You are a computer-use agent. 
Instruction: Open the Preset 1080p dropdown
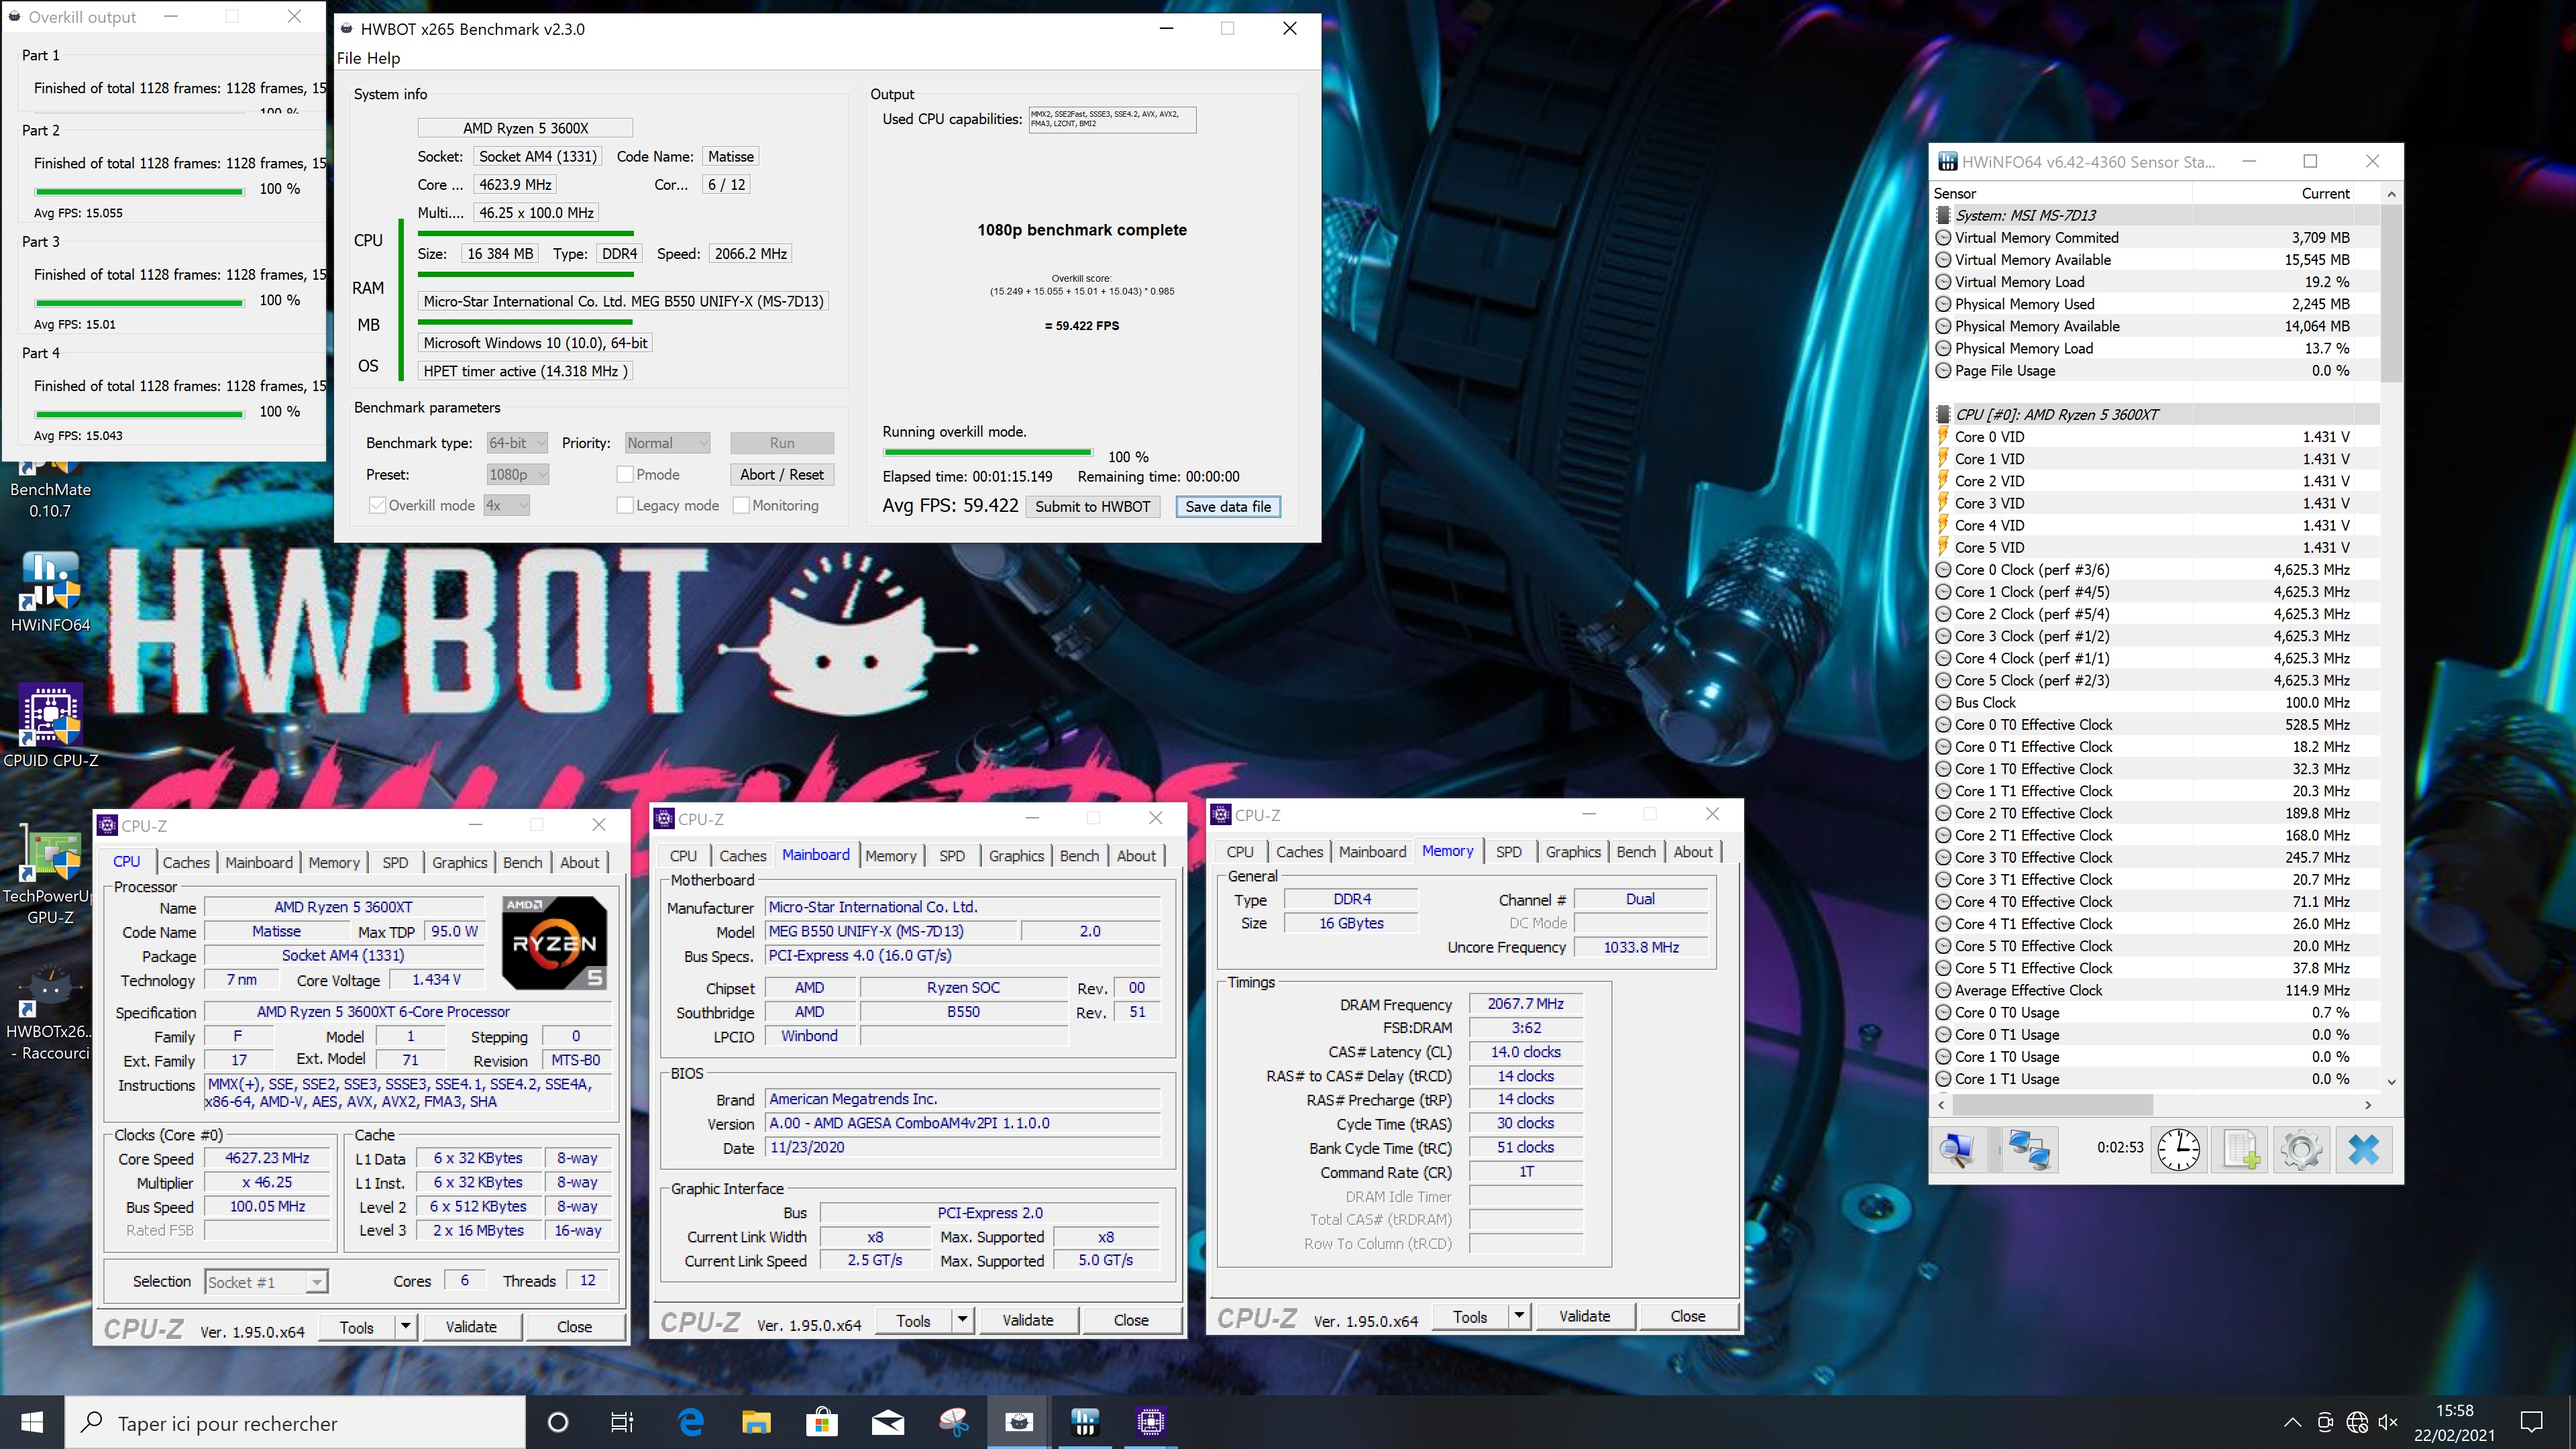517,474
